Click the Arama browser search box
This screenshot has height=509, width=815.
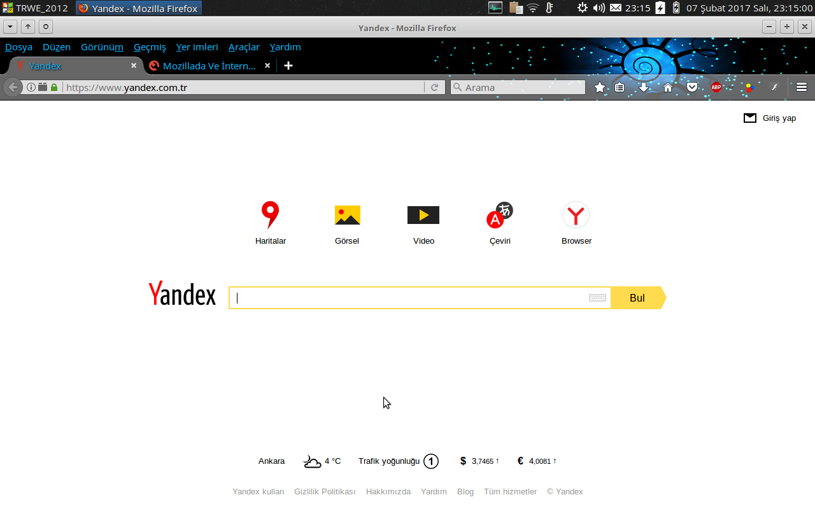click(518, 87)
